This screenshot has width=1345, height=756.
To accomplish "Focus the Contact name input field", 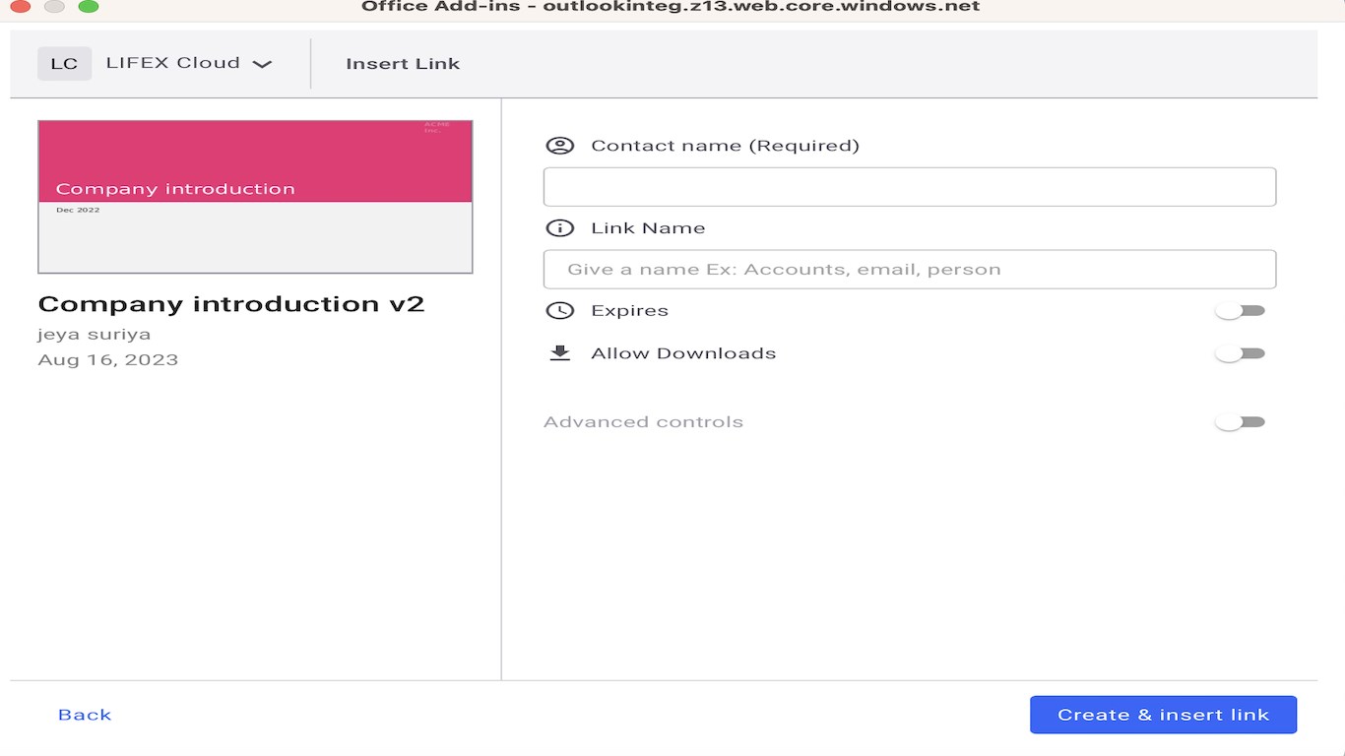I will click(909, 187).
